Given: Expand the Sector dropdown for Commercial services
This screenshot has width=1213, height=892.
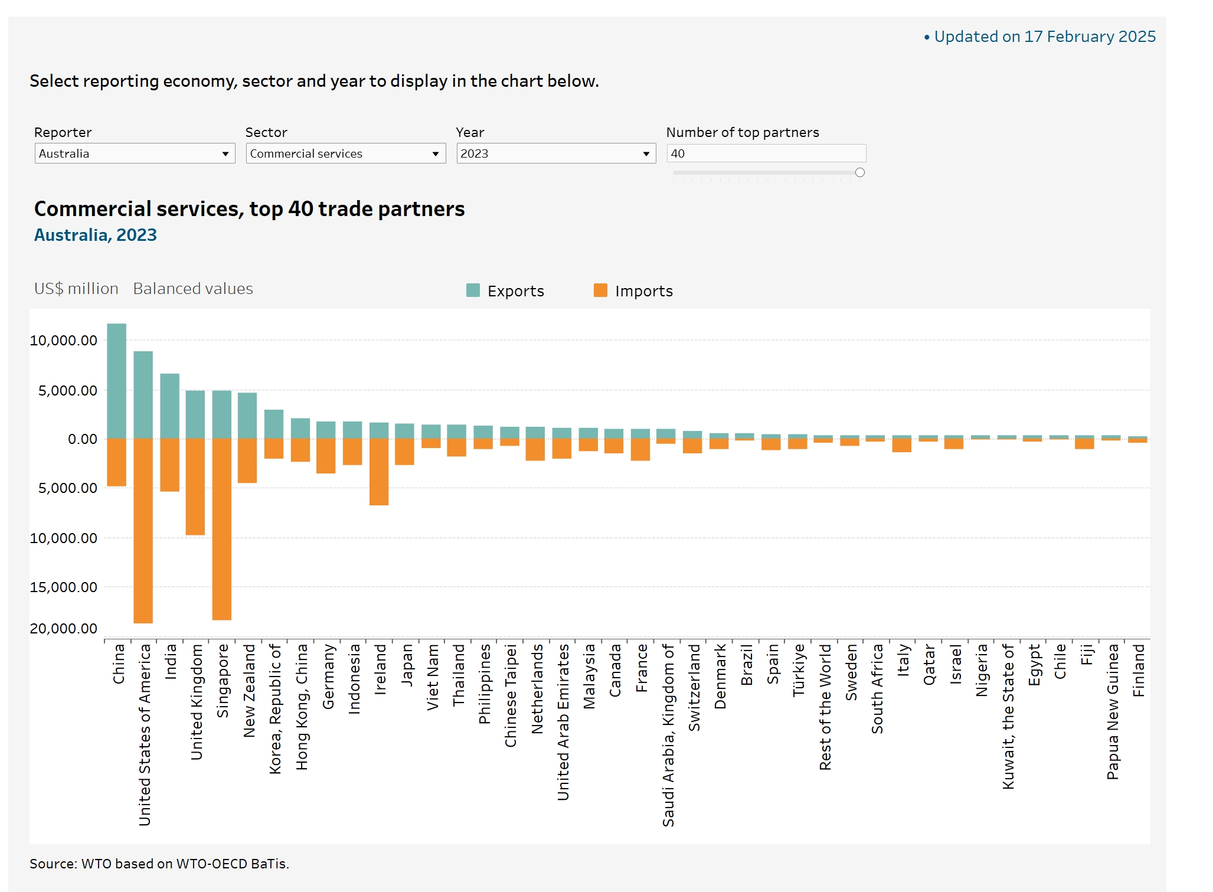Looking at the screenshot, I should pyautogui.click(x=345, y=153).
